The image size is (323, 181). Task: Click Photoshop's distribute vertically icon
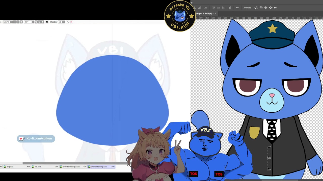(x=205, y=8)
